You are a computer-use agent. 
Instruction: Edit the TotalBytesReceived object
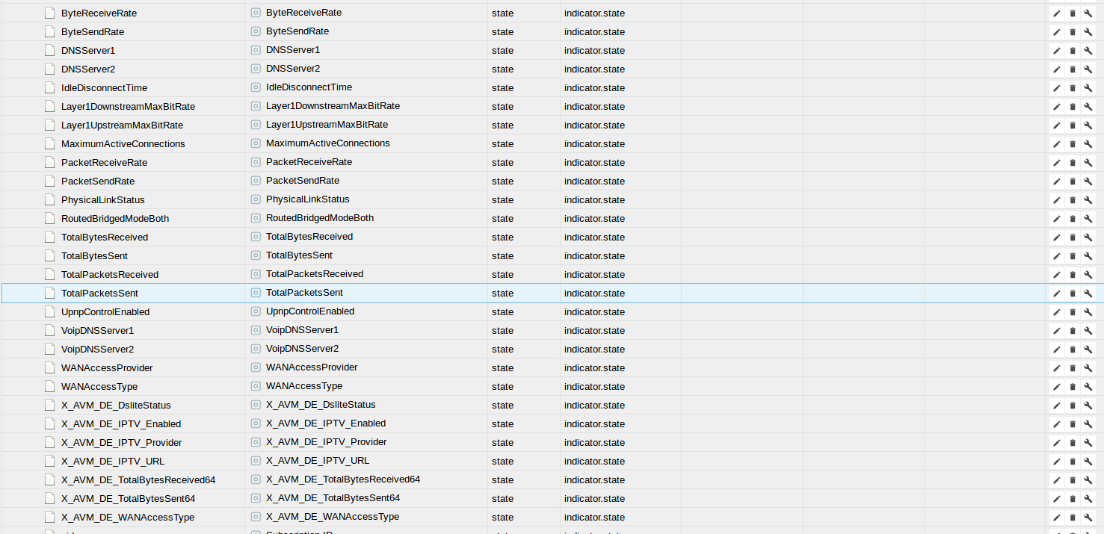pos(1056,237)
